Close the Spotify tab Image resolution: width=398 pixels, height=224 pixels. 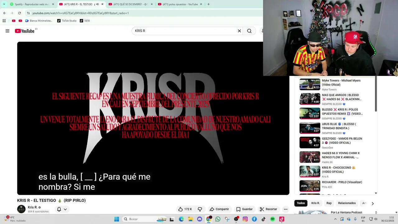point(53,4)
